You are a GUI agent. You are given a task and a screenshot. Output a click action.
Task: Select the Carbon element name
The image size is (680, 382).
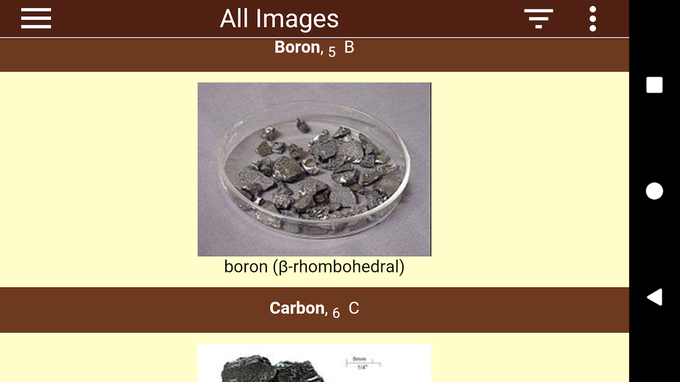tap(297, 308)
